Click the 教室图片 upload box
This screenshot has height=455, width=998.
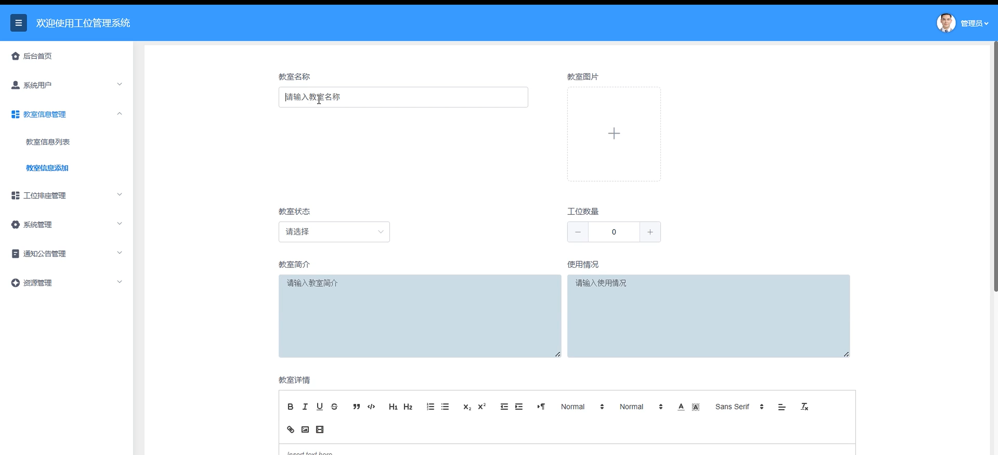click(x=613, y=134)
